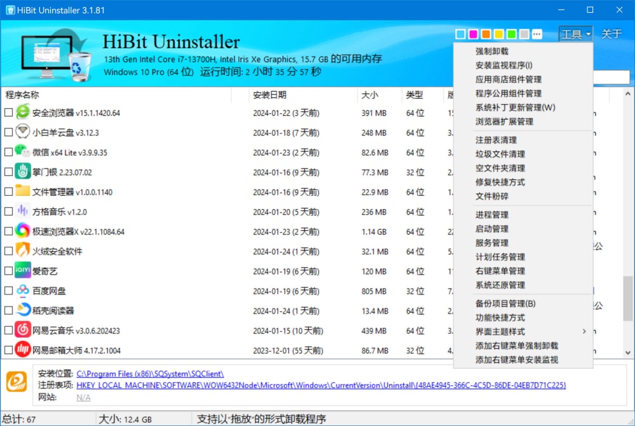
Task: Click the 掌门银 program icon
Action: [23, 172]
